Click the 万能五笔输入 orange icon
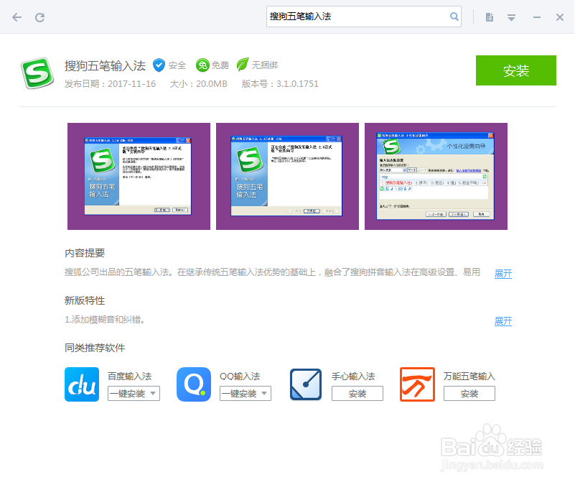The height and width of the screenshot is (485, 575). point(417,384)
